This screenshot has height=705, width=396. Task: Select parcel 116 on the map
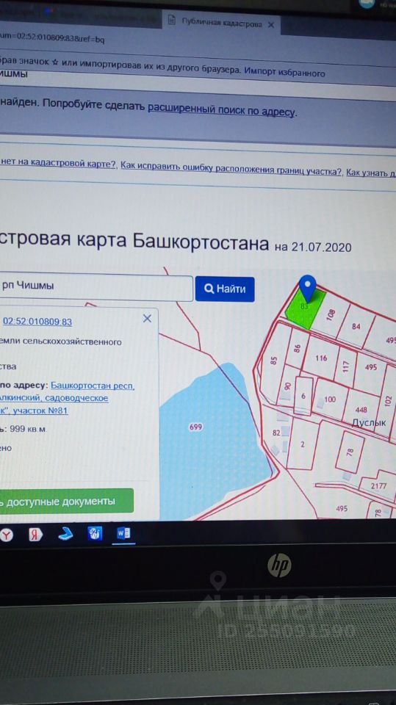pos(321,358)
